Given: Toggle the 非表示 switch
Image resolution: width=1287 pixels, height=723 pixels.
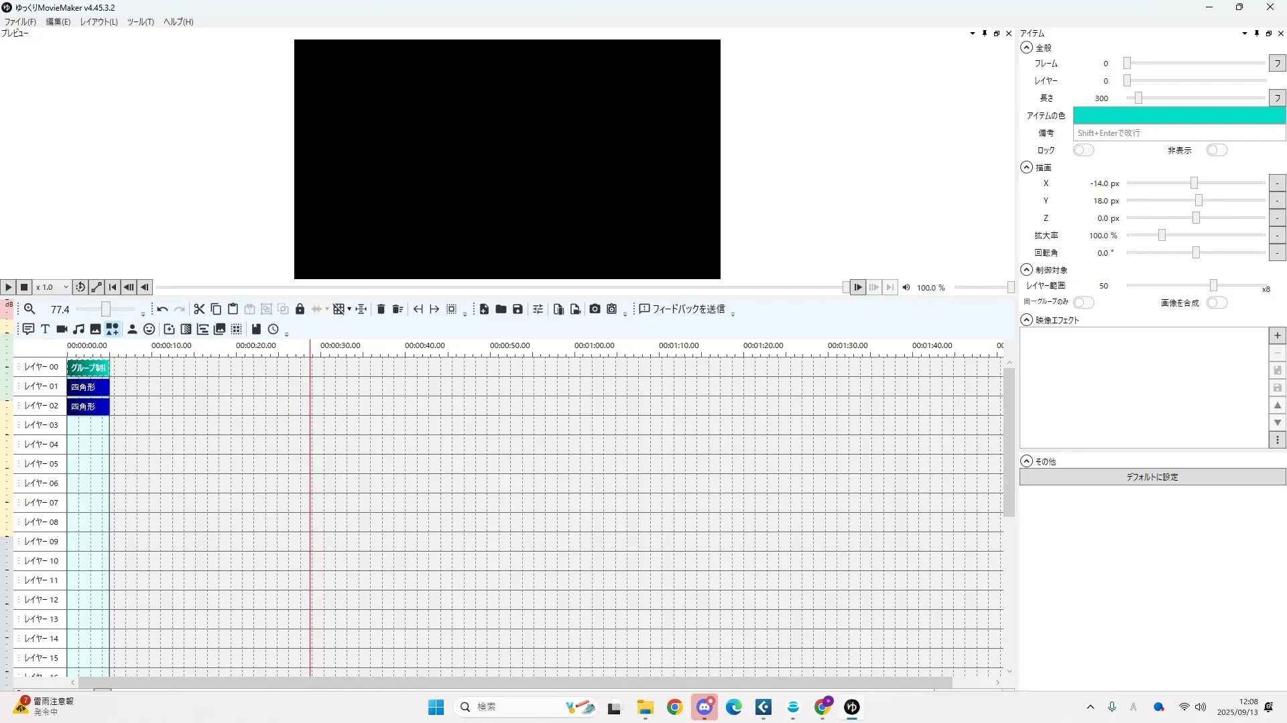Looking at the screenshot, I should 1216,151.
